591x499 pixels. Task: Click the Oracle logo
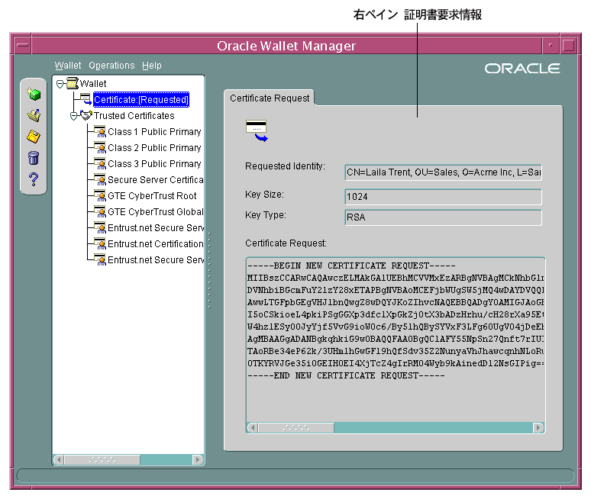pos(522,69)
